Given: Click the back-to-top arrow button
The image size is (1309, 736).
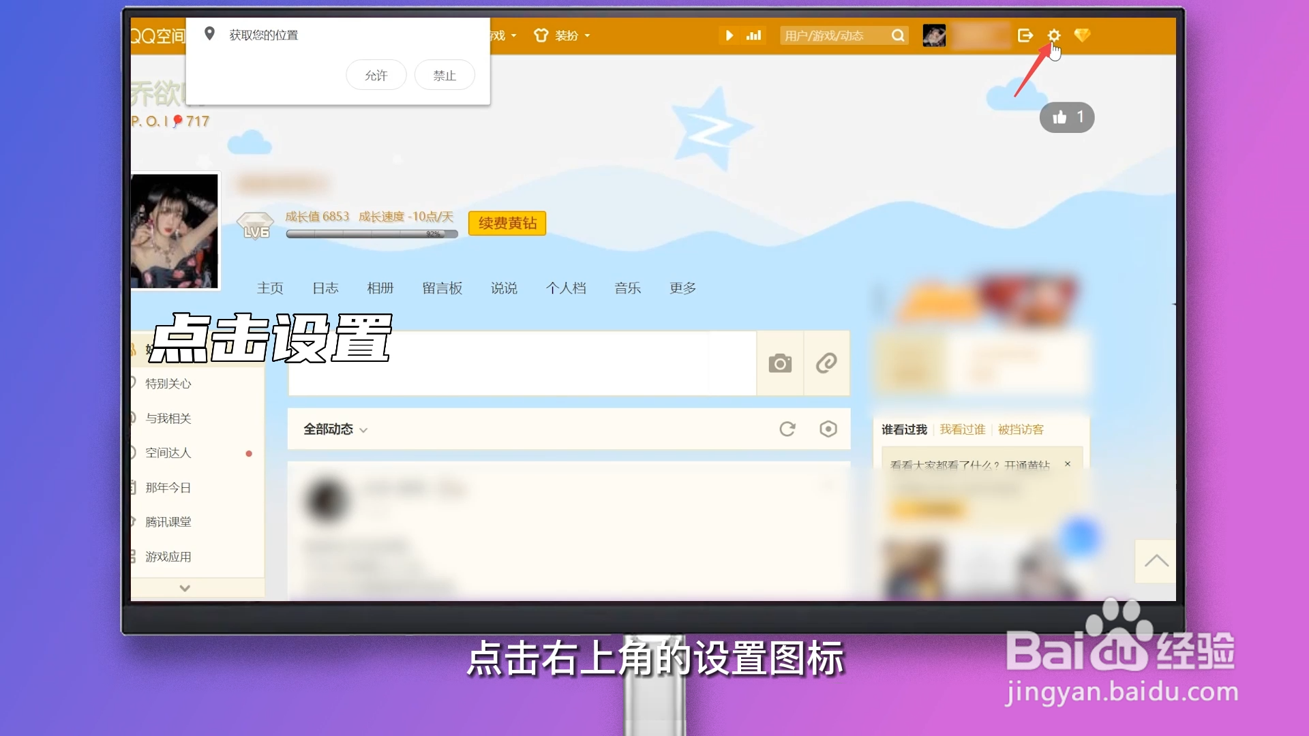Looking at the screenshot, I should tap(1156, 562).
